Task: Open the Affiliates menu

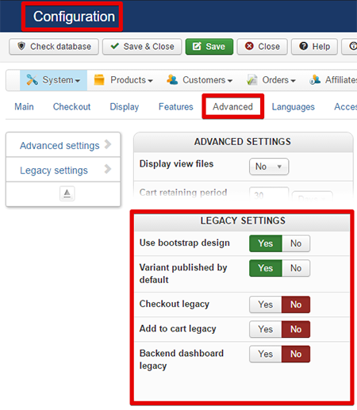Action: pos(333,80)
